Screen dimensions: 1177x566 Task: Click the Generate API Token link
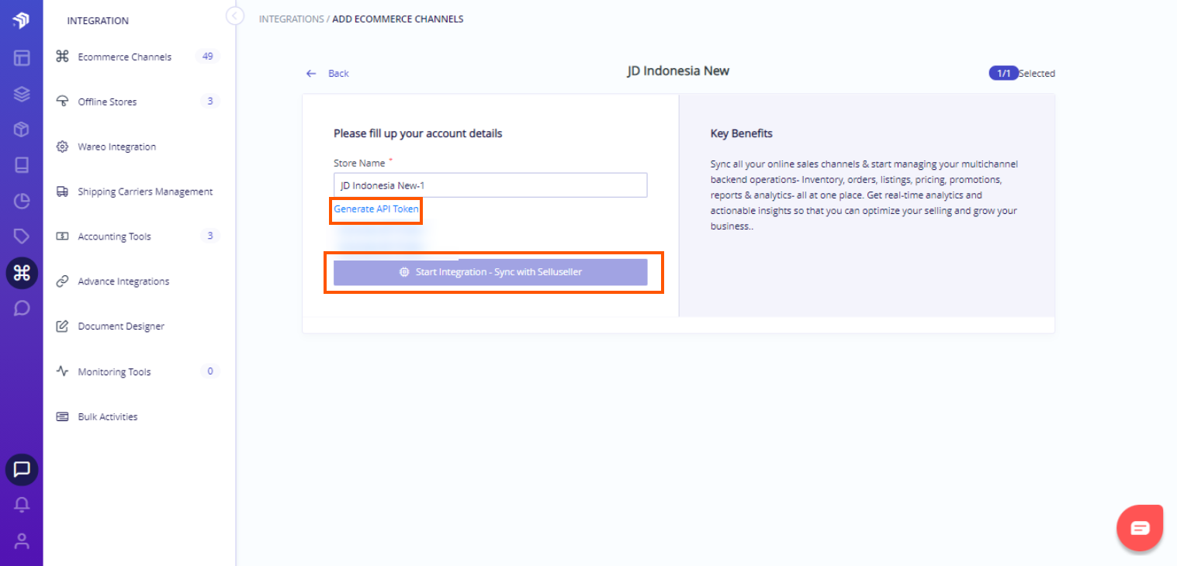click(376, 209)
